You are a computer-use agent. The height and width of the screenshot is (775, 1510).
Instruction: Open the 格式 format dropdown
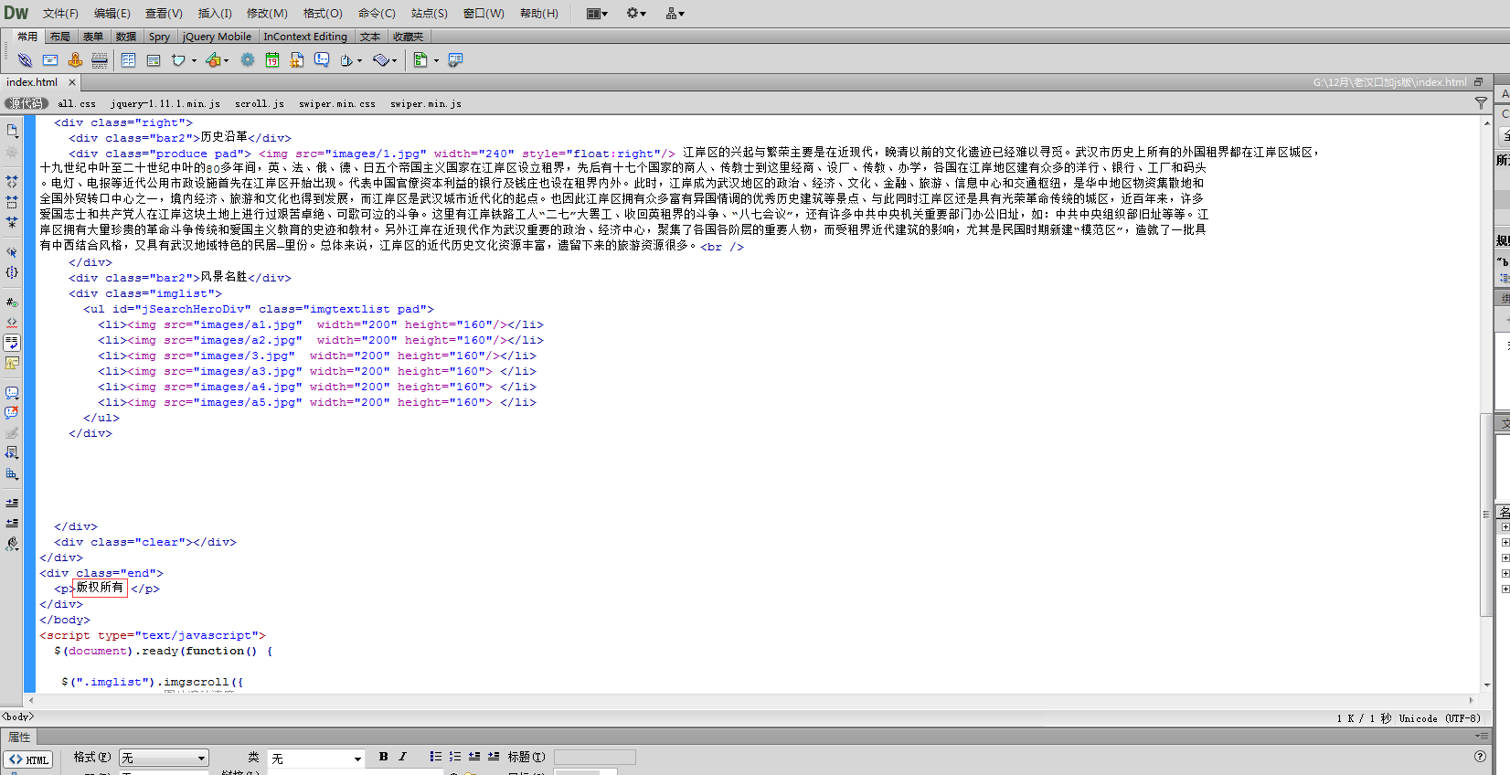click(x=164, y=758)
